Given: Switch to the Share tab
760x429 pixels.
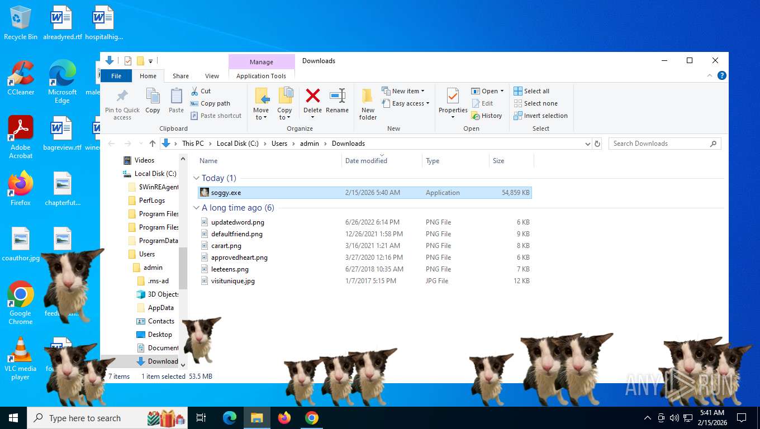Looking at the screenshot, I should click(x=180, y=76).
